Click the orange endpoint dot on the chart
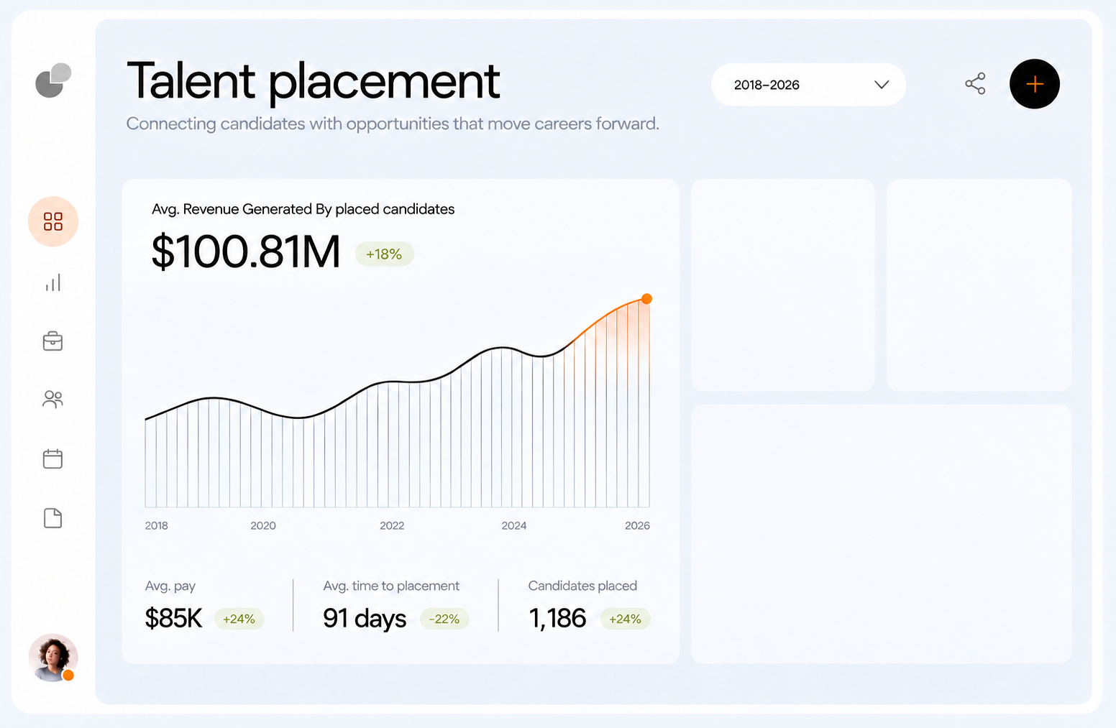This screenshot has width=1116, height=728. (646, 299)
